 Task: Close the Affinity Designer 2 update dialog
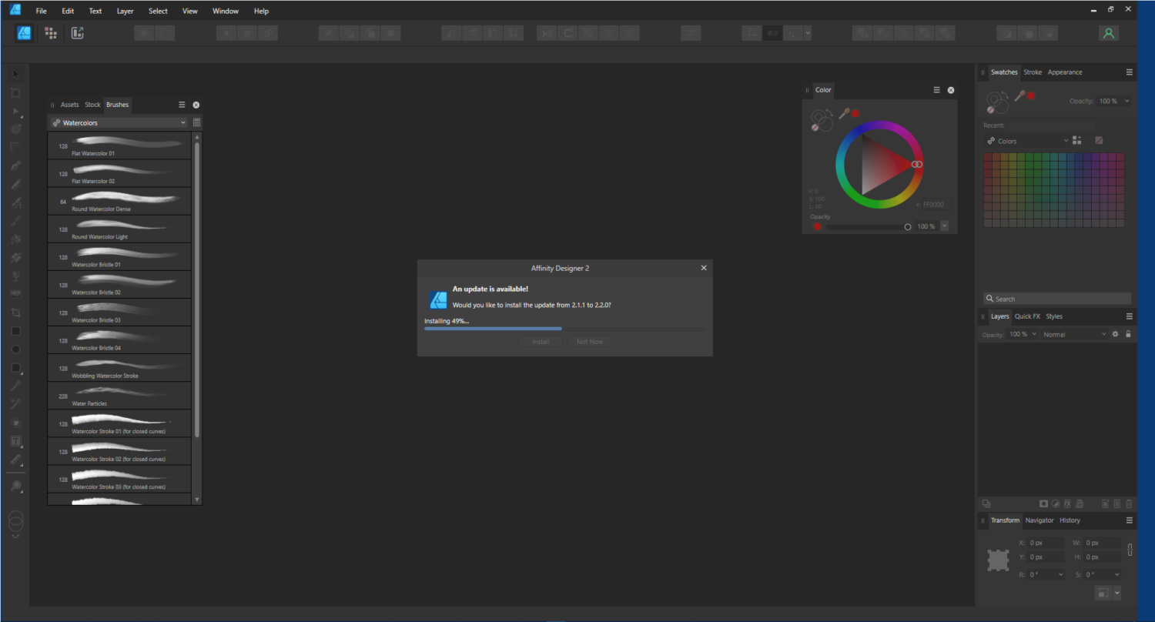coord(704,268)
